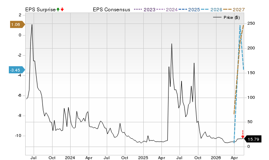Click the 50 label on the price axis
This screenshot has height=160, width=269.
(250, 122)
